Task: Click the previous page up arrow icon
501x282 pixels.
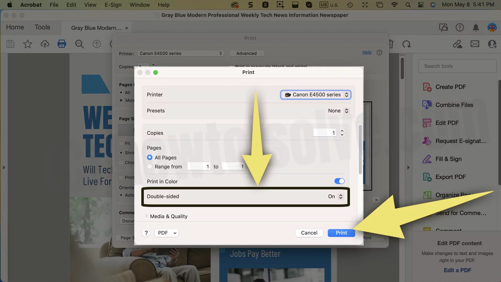Action: coord(97,44)
